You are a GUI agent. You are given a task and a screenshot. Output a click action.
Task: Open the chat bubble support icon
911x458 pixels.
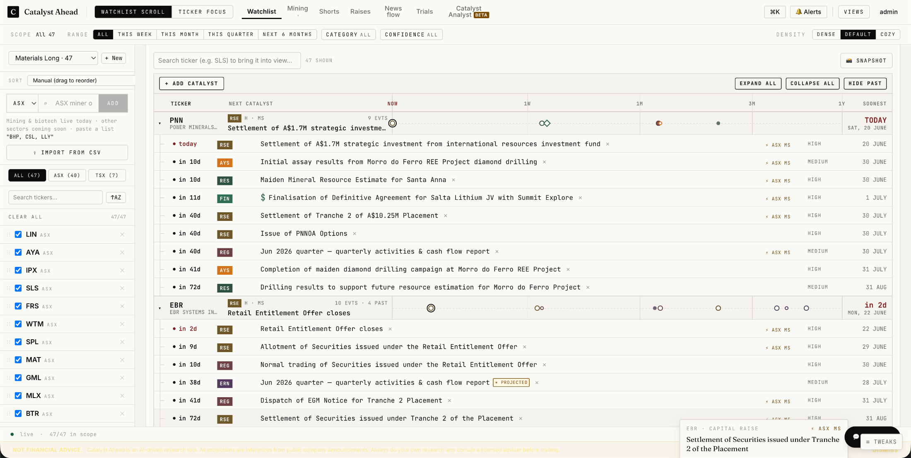click(856, 436)
